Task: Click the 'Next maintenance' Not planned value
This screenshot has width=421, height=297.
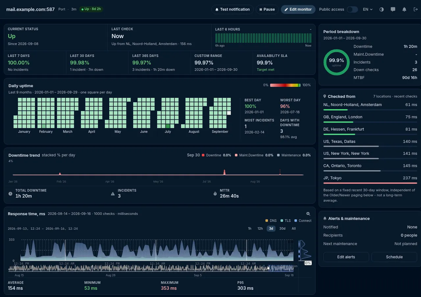Action: [x=406, y=244]
